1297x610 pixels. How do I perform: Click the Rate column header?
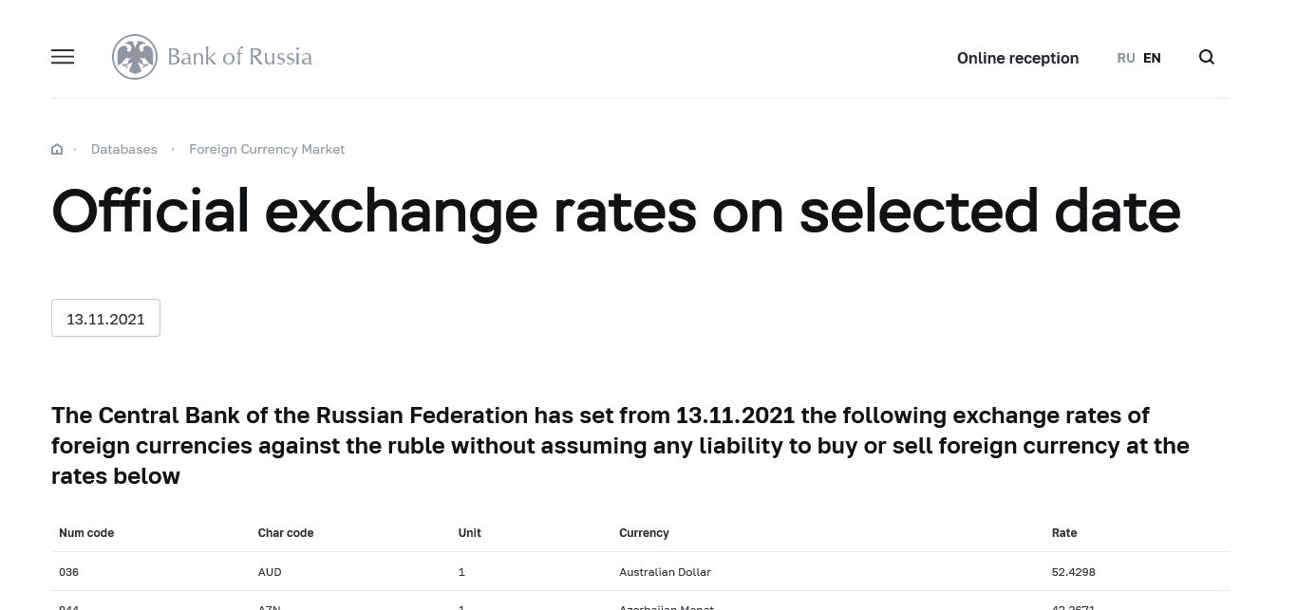tap(1064, 533)
